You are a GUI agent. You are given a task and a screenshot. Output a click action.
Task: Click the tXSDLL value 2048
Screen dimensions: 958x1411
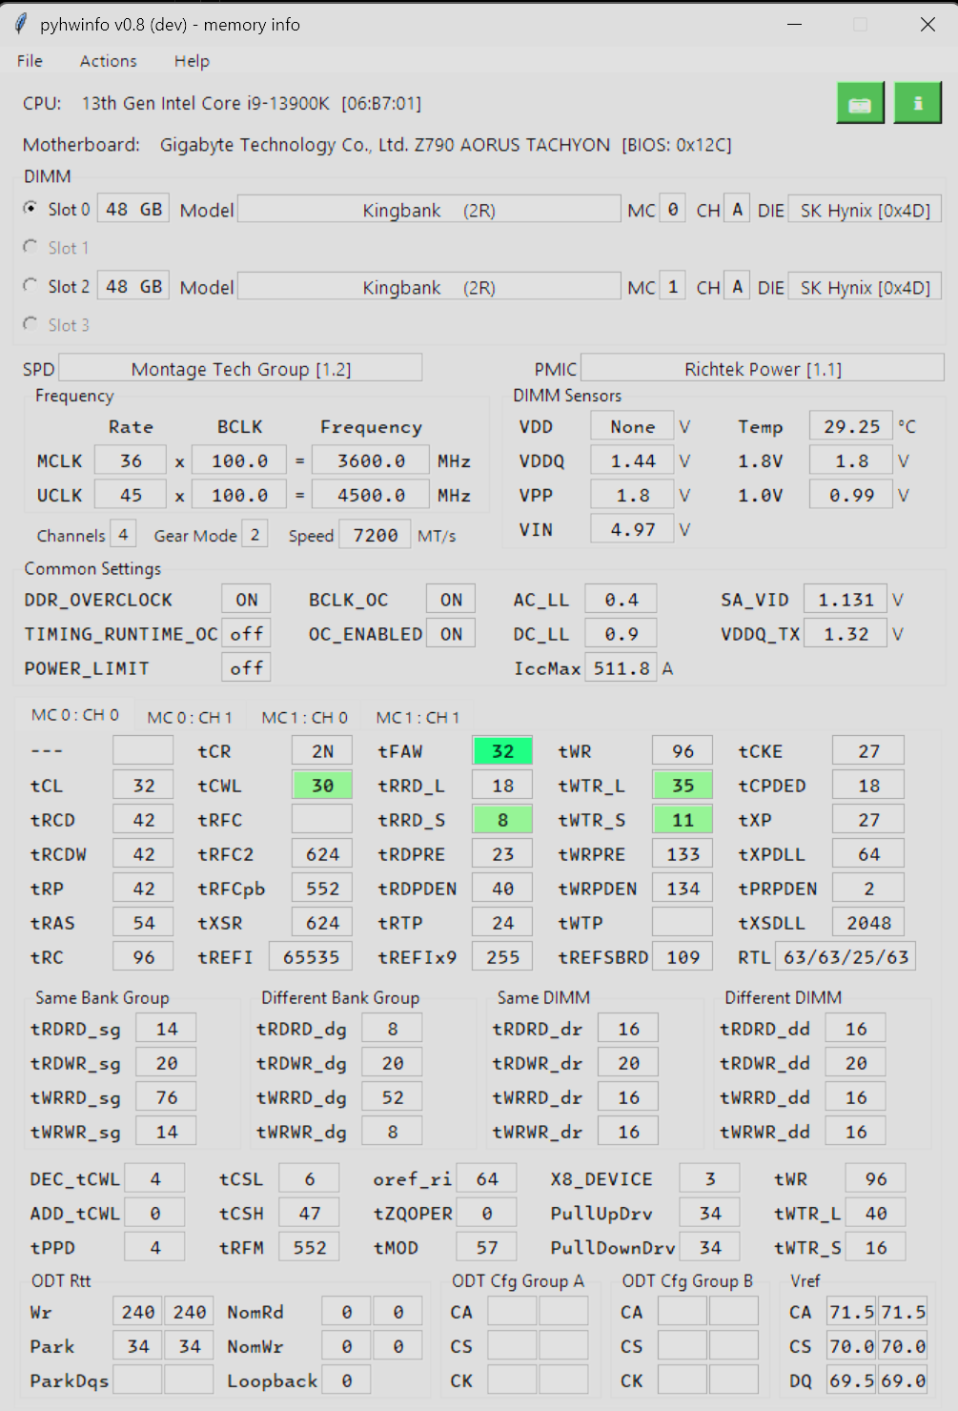(x=868, y=923)
